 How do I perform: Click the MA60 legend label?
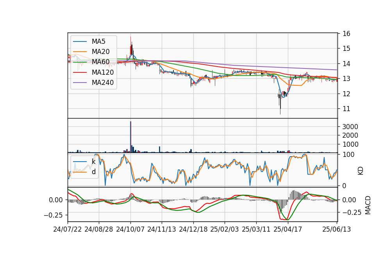[101, 62]
